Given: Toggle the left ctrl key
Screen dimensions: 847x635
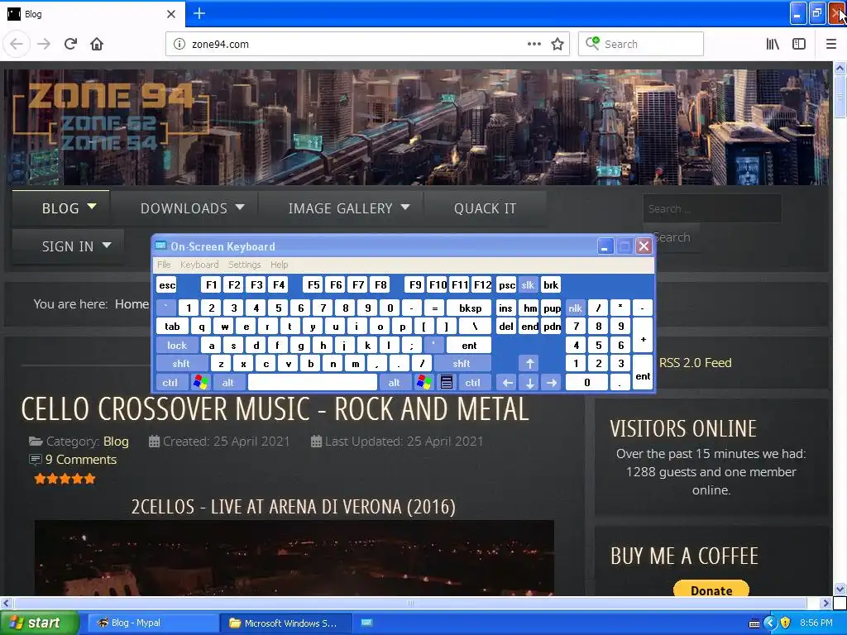Looking at the screenshot, I should click(170, 382).
